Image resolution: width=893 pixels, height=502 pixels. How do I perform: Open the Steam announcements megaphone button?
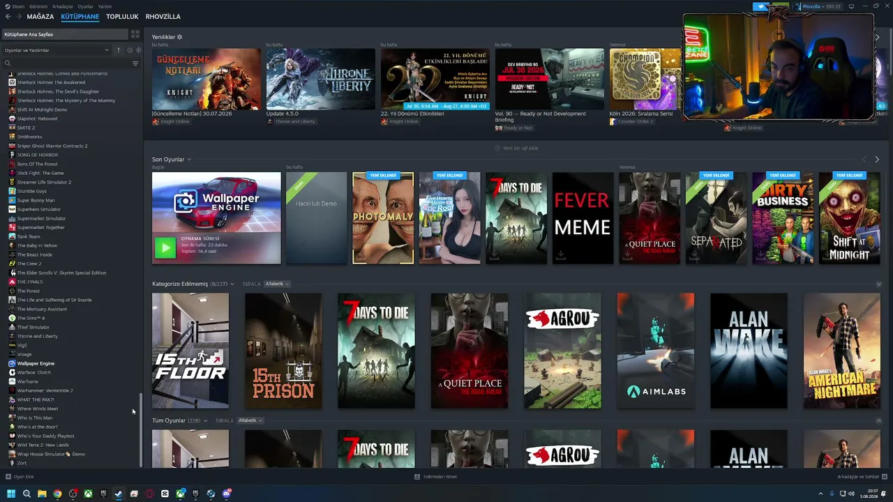762,6
